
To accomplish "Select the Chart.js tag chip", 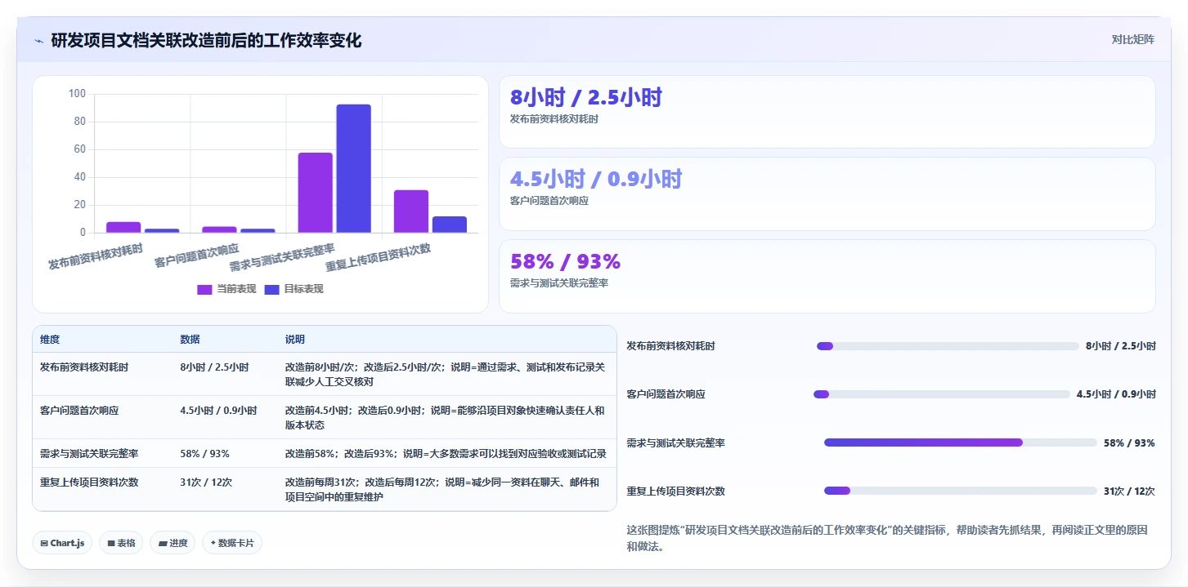I will click(62, 543).
